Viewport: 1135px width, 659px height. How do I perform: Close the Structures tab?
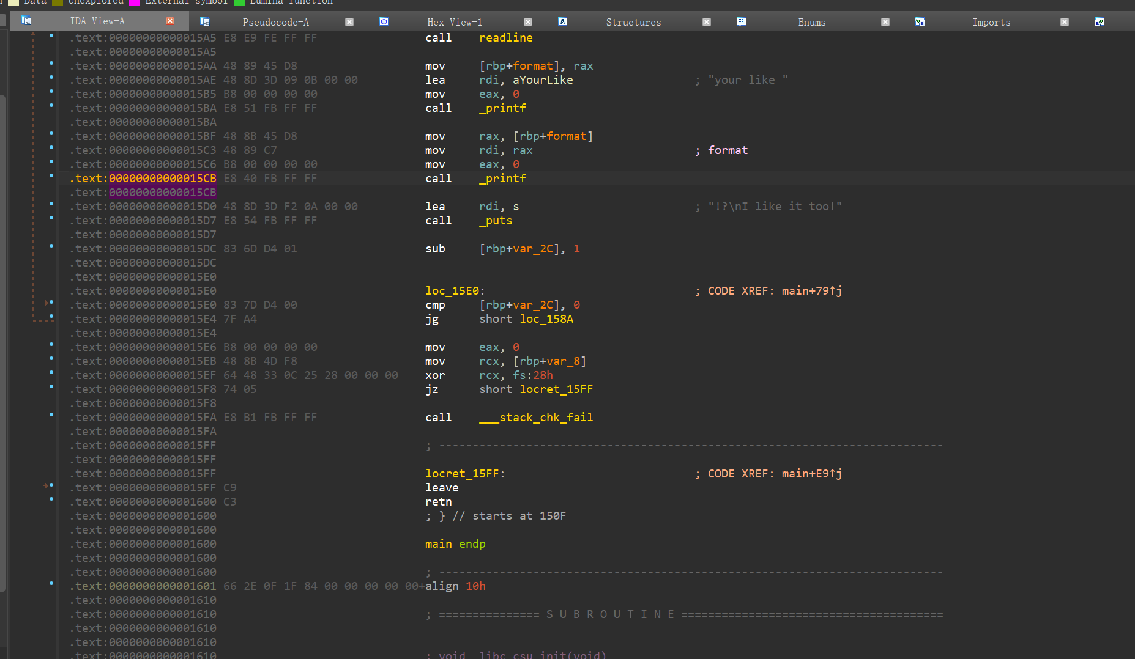(707, 22)
